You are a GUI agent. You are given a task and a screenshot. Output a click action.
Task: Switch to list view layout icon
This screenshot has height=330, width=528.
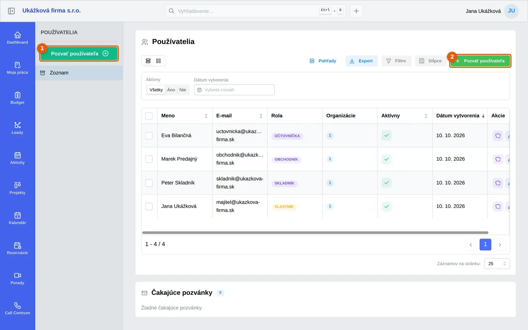tap(148, 61)
